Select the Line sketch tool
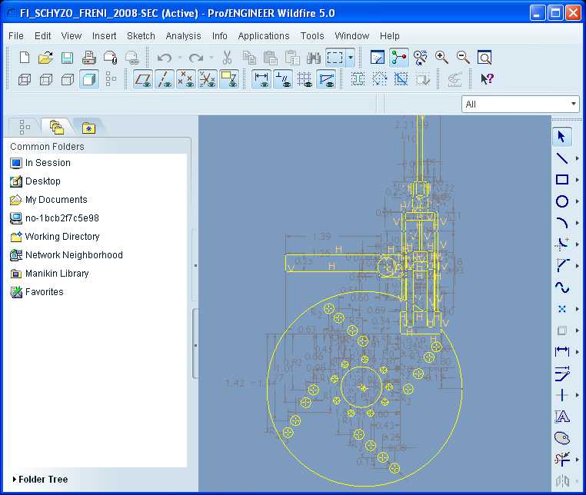This screenshot has height=495, width=586. pyautogui.click(x=562, y=158)
